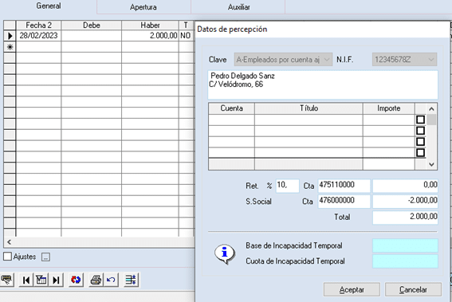Click the printer icon
Image resolution: width=452 pixels, height=302 pixels.
coord(96,280)
